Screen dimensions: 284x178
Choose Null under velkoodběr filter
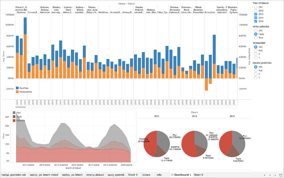tap(256, 50)
